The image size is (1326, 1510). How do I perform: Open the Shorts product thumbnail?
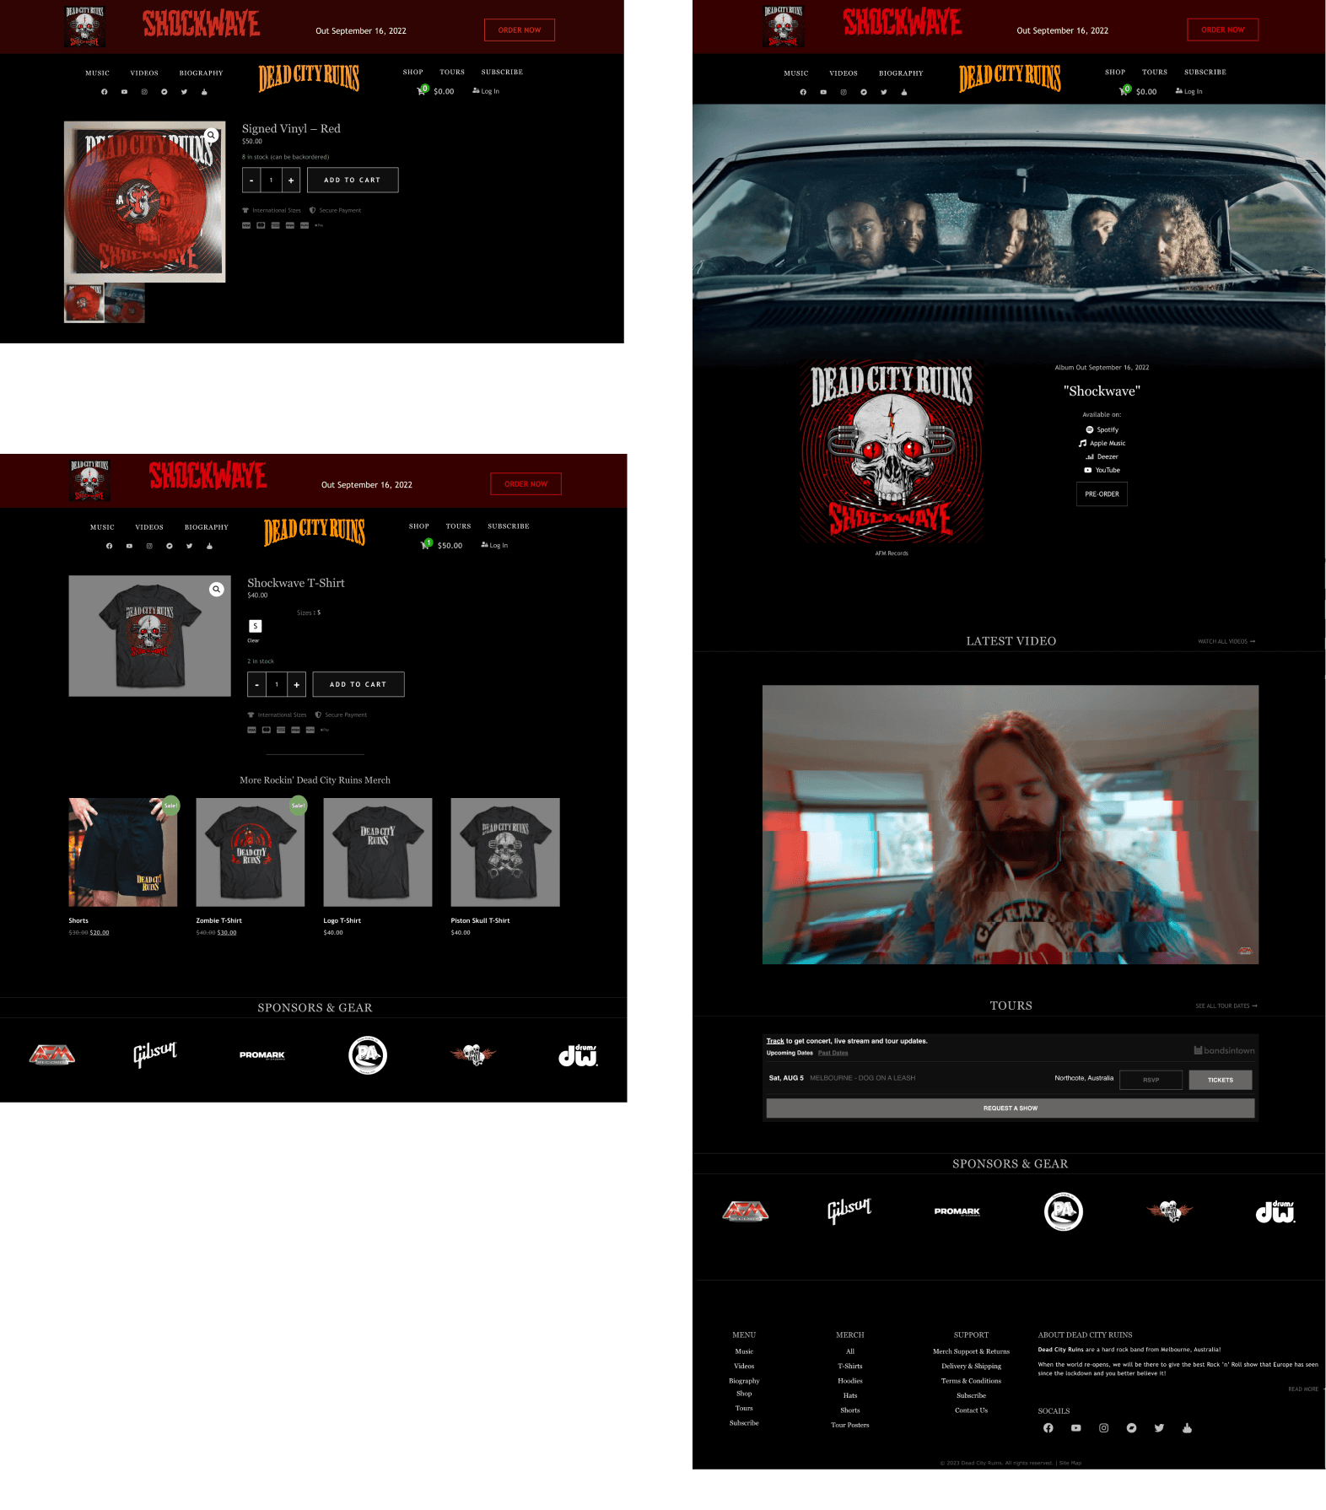click(x=123, y=852)
